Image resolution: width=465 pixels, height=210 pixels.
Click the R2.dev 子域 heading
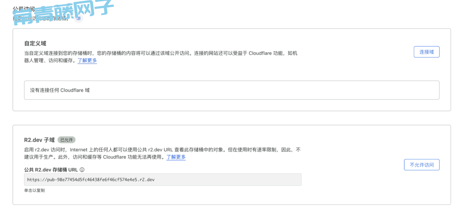pos(40,140)
